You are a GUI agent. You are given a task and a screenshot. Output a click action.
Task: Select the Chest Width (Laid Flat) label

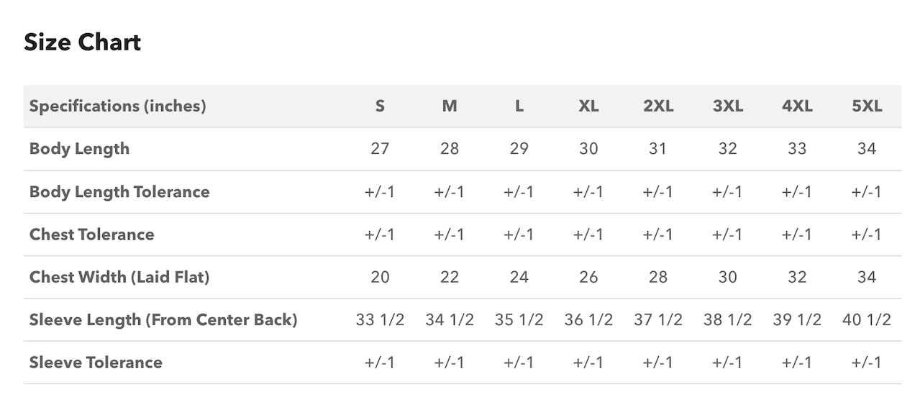119,277
